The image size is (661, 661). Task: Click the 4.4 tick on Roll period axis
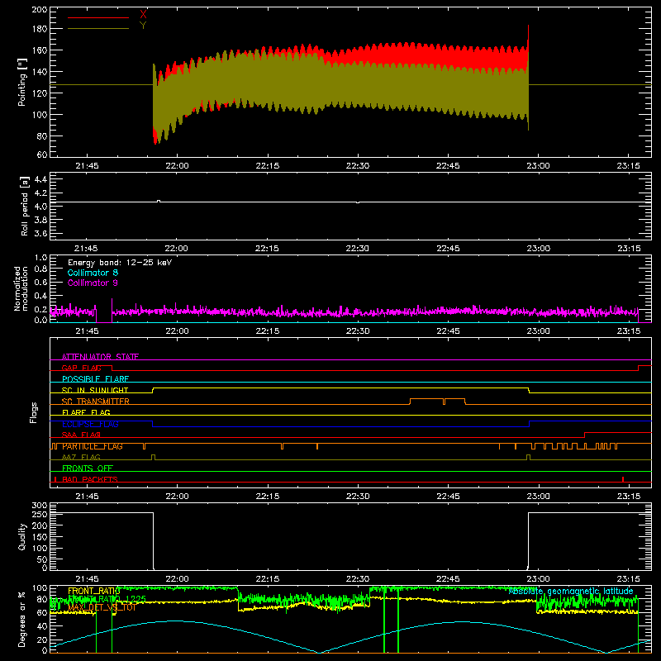pos(40,179)
